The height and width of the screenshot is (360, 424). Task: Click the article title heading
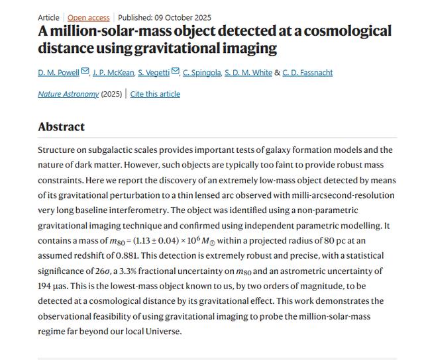click(214, 40)
